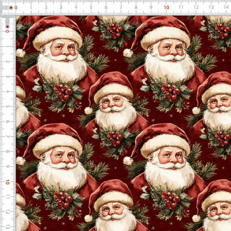Select the number 6 on the vertical ruler
The image size is (231, 231).
tap(7, 122)
